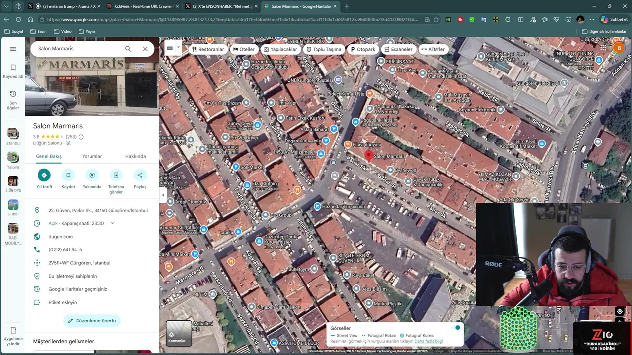
Task: Copy the plus code 2V5F+WF Güngören
Action: [x=79, y=263]
